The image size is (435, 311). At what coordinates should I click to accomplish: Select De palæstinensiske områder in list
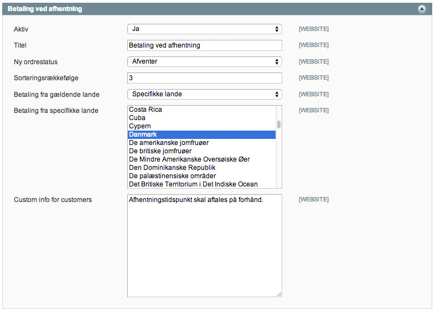click(x=201, y=176)
